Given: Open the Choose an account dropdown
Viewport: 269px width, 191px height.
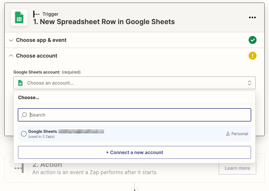Looking at the screenshot, I should point(134,83).
